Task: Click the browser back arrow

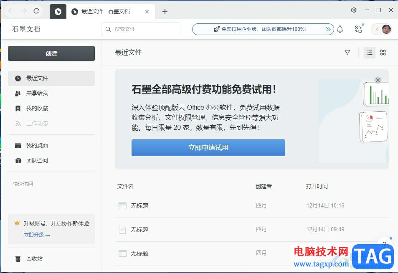Action: pyautogui.click(x=11, y=11)
